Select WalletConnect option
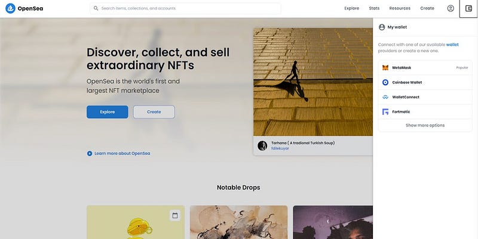This screenshot has width=478, height=239. pos(425,97)
